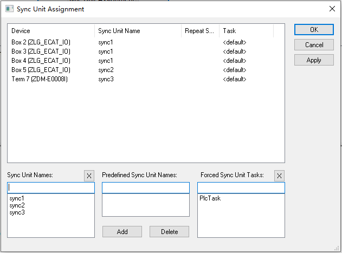Clear Sync Unit Names with the X button
The image size is (342, 253).
click(x=89, y=176)
